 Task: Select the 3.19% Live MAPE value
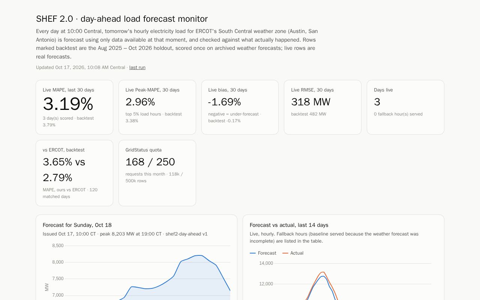pos(68,104)
